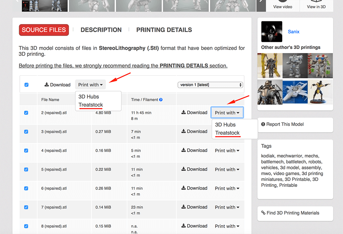Click the Find 3D Printing Materials link icon

(263, 213)
